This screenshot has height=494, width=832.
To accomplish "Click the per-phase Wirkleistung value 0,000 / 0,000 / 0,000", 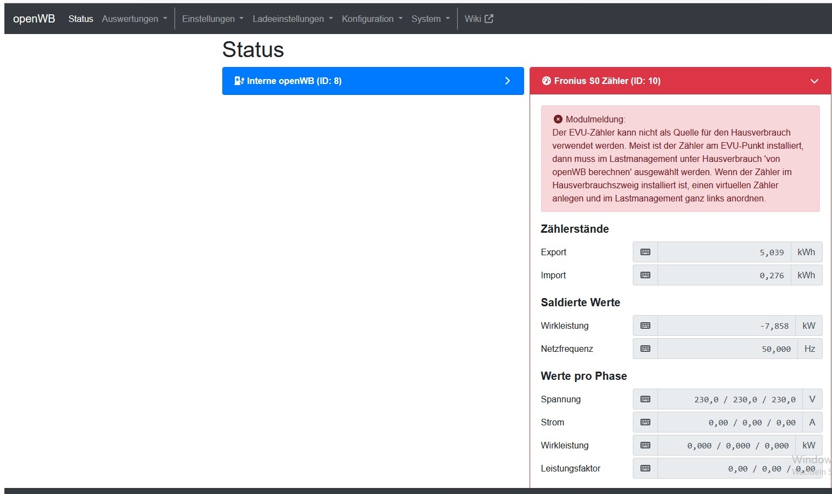I will 727,445.
